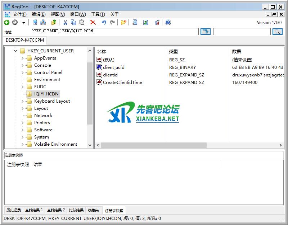Image resolution: width=288 pixels, height=225 pixels.
Task: Click the Undo arrow icon
Action: click(104, 22)
